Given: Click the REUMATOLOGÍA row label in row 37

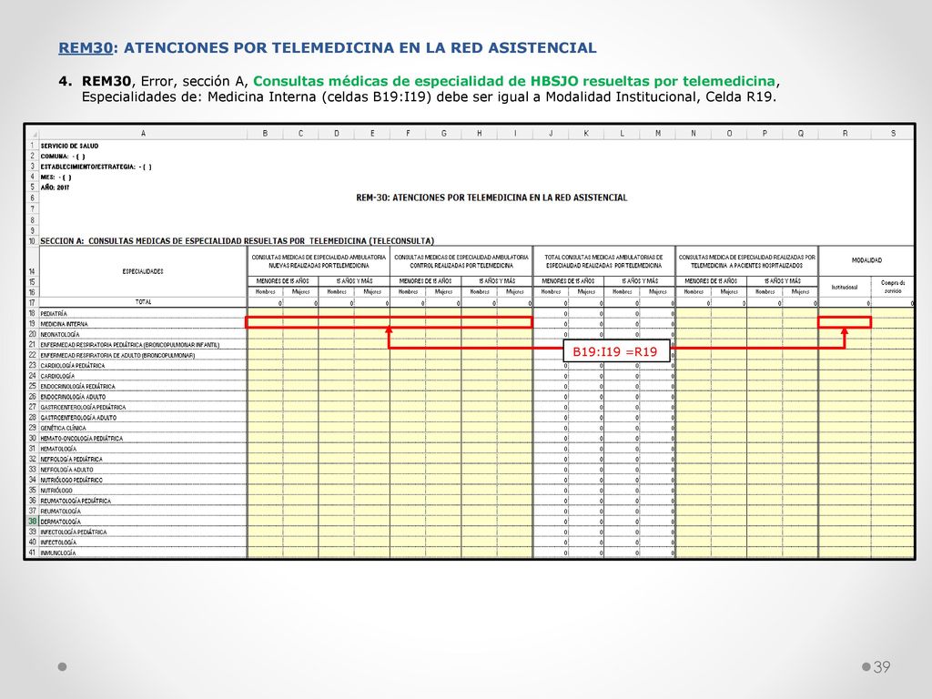Looking at the screenshot, I should pyautogui.click(x=61, y=512).
